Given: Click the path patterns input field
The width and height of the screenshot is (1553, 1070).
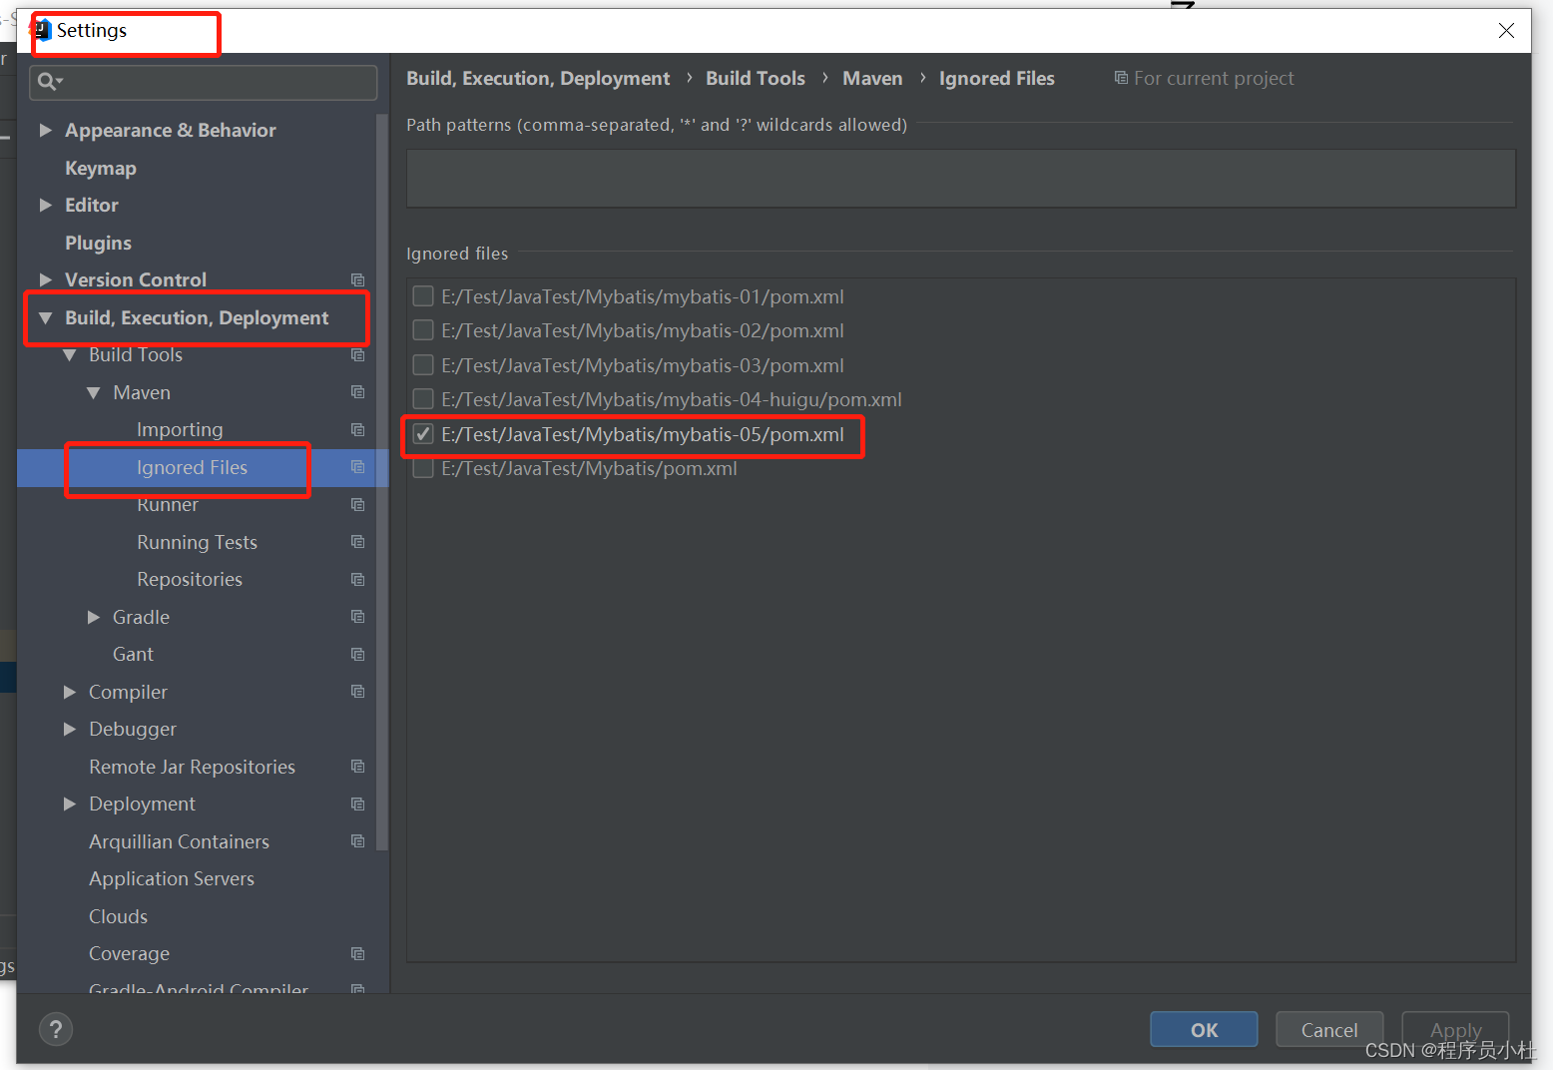Looking at the screenshot, I should tap(960, 178).
